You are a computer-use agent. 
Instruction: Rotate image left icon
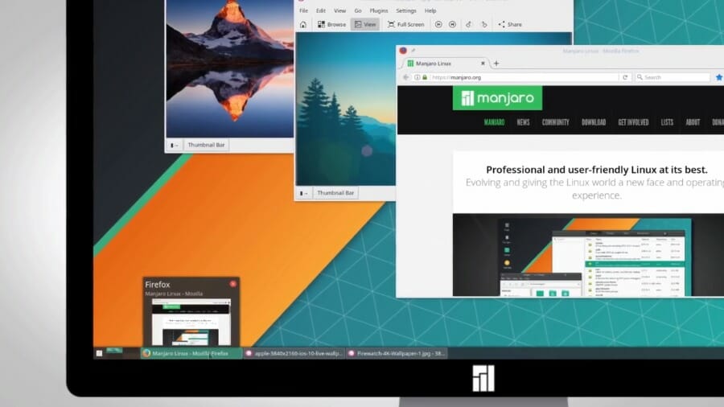point(469,24)
